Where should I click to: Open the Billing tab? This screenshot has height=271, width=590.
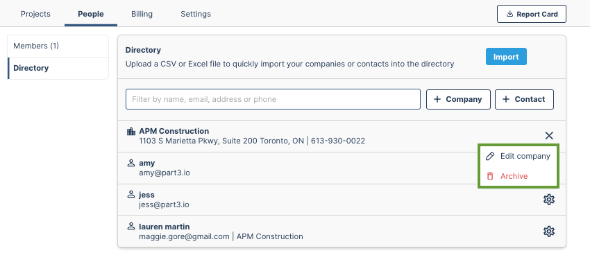pos(142,15)
